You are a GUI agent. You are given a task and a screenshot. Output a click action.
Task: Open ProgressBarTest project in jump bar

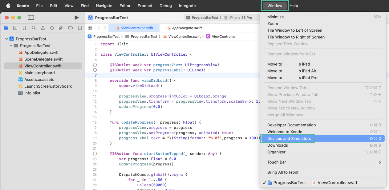click(x=103, y=36)
